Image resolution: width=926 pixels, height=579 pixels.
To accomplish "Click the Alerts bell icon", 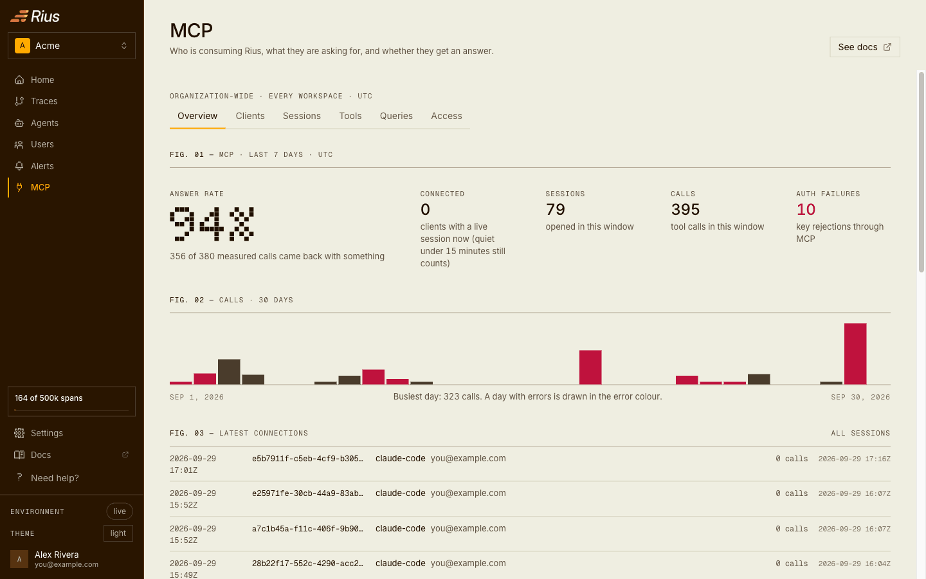I will point(19,166).
